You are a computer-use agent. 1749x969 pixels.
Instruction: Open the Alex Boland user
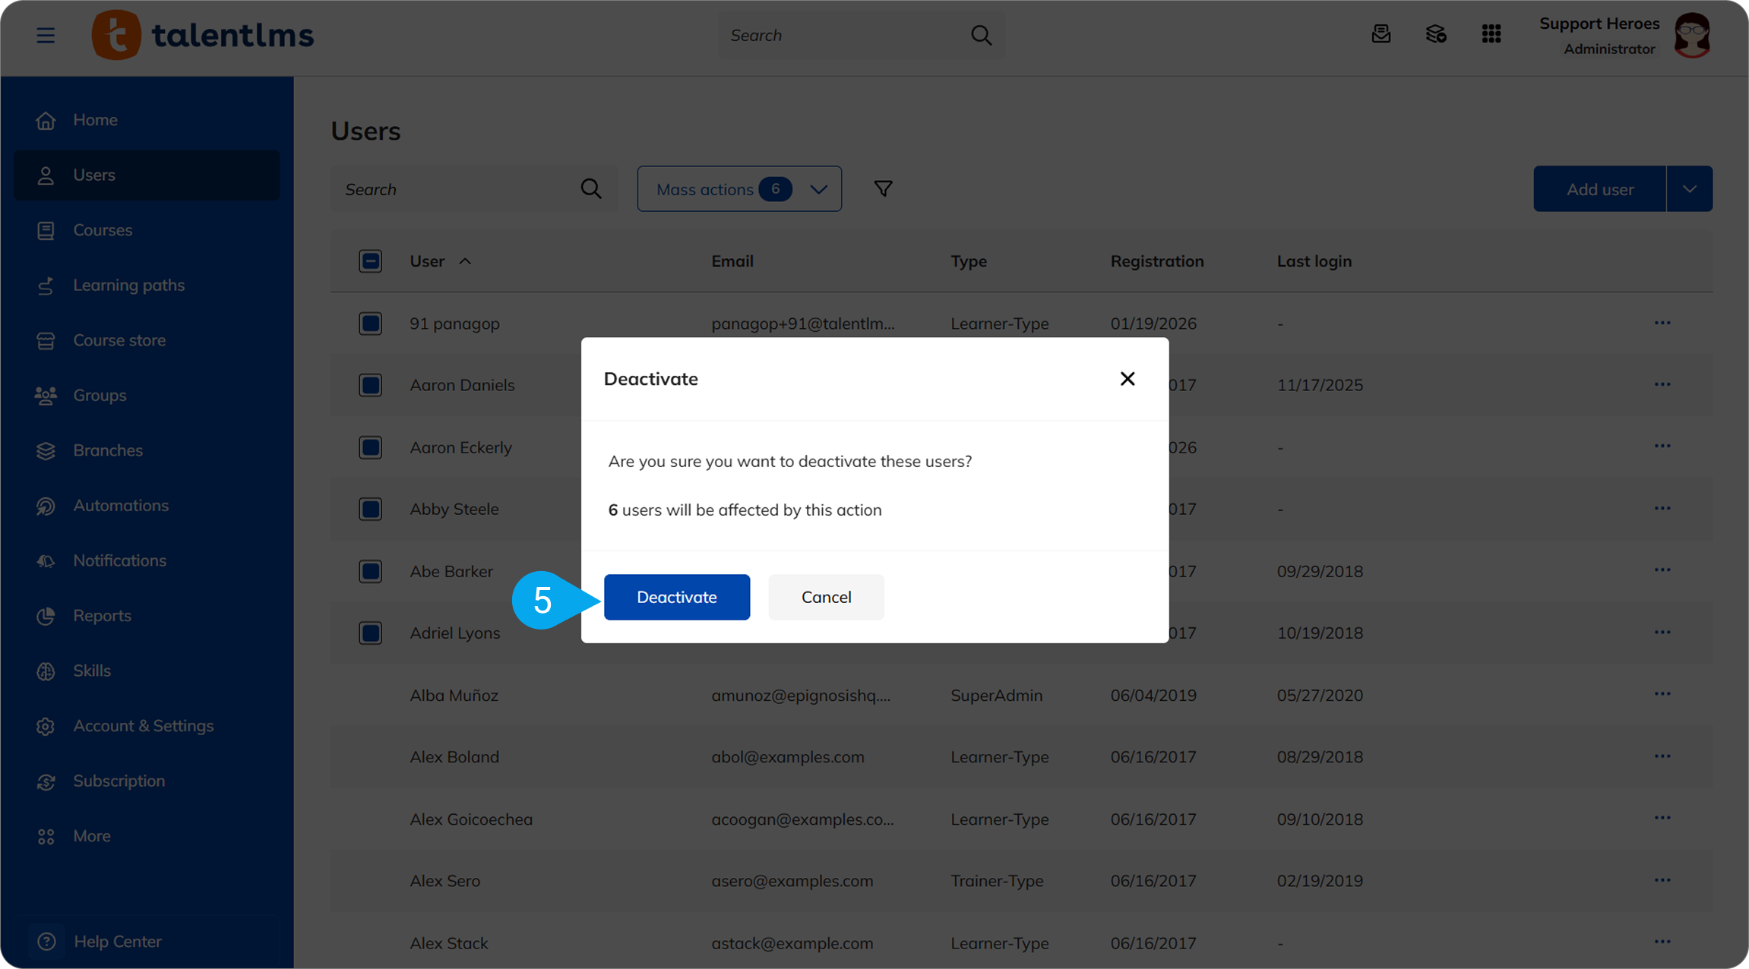tap(454, 757)
